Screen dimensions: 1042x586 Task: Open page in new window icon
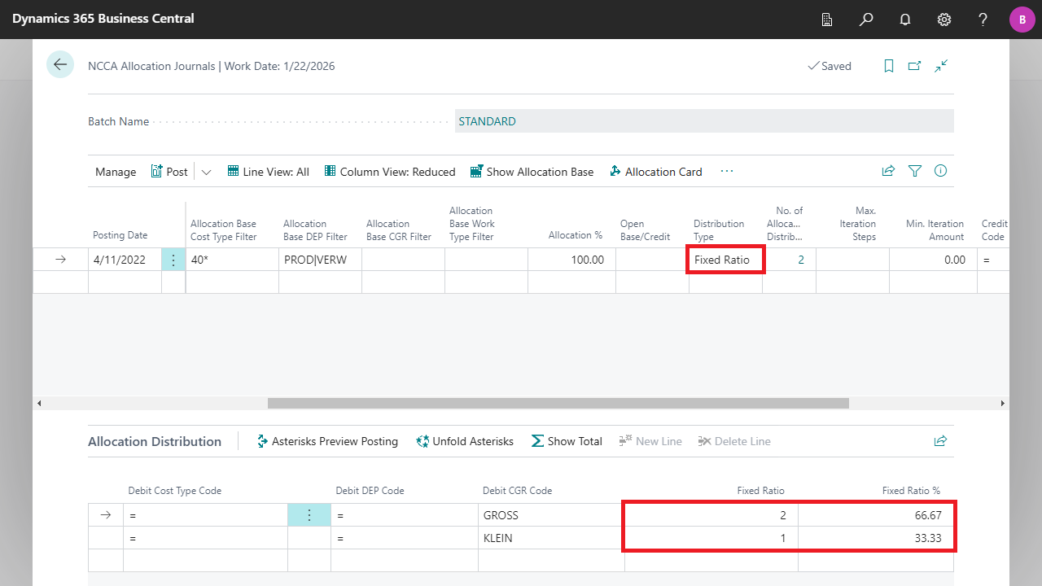[915, 66]
